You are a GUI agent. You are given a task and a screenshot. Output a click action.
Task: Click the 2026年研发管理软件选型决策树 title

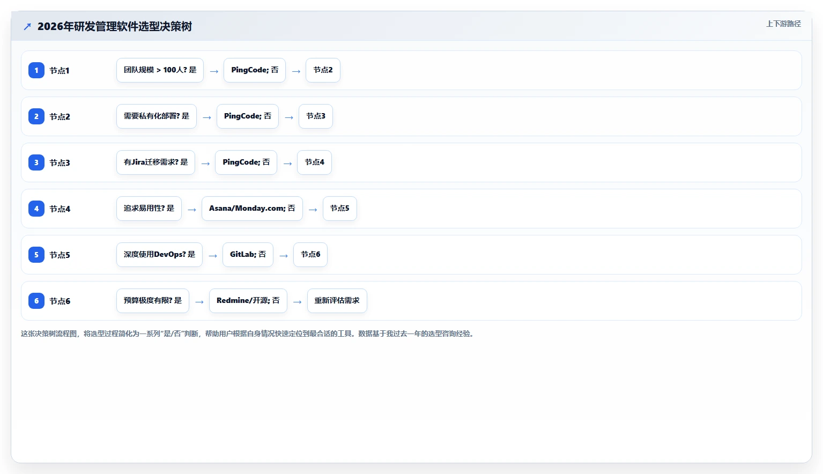[115, 26]
